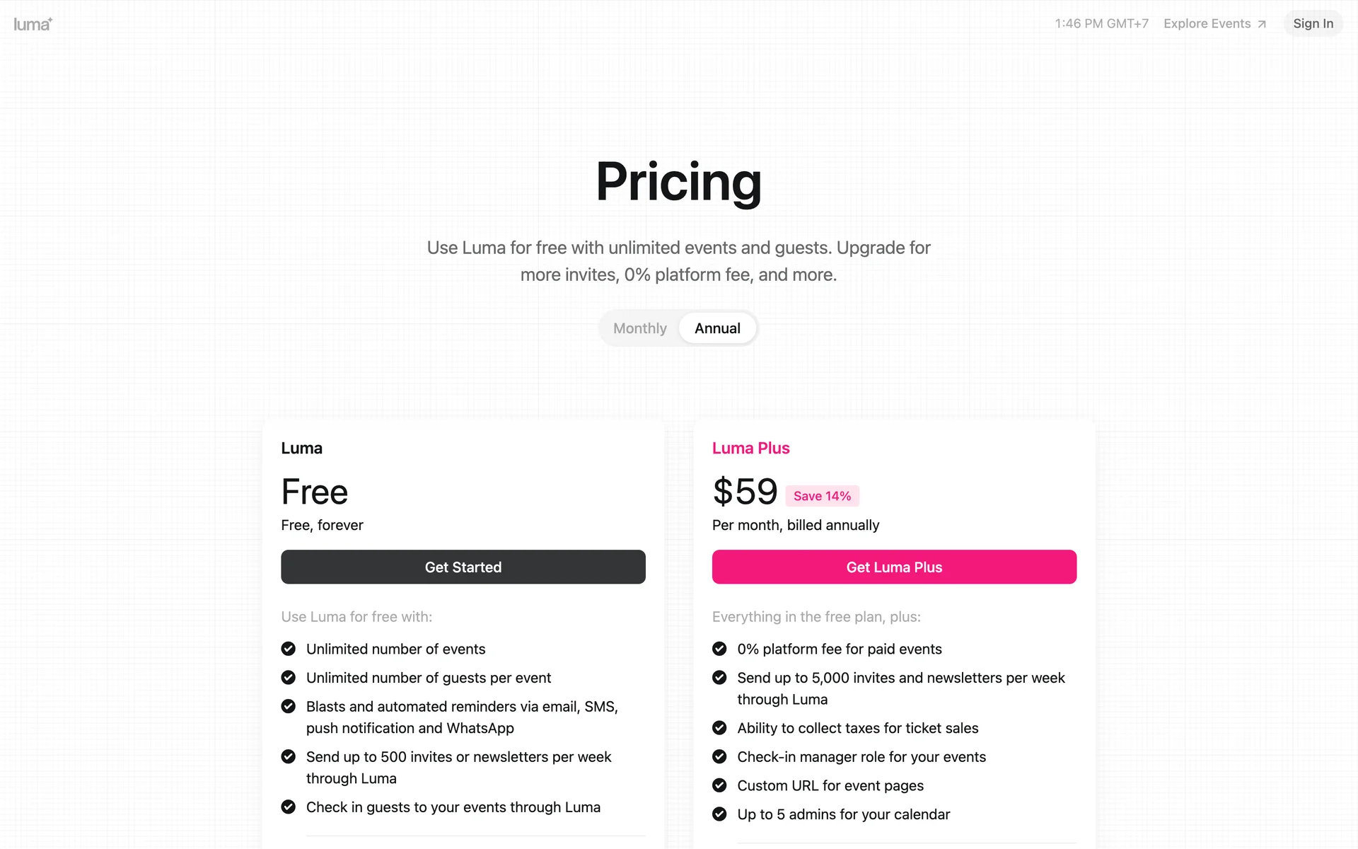Open the Explore Events link
This screenshot has width=1358, height=849.
click(1207, 23)
